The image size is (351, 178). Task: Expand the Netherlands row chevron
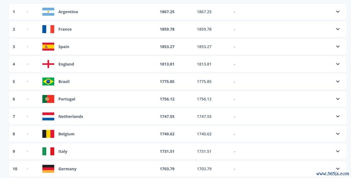coord(338,117)
